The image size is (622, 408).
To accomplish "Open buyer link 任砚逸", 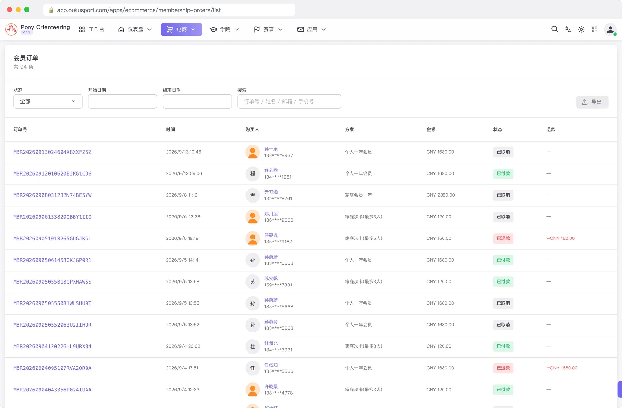I will (x=271, y=235).
